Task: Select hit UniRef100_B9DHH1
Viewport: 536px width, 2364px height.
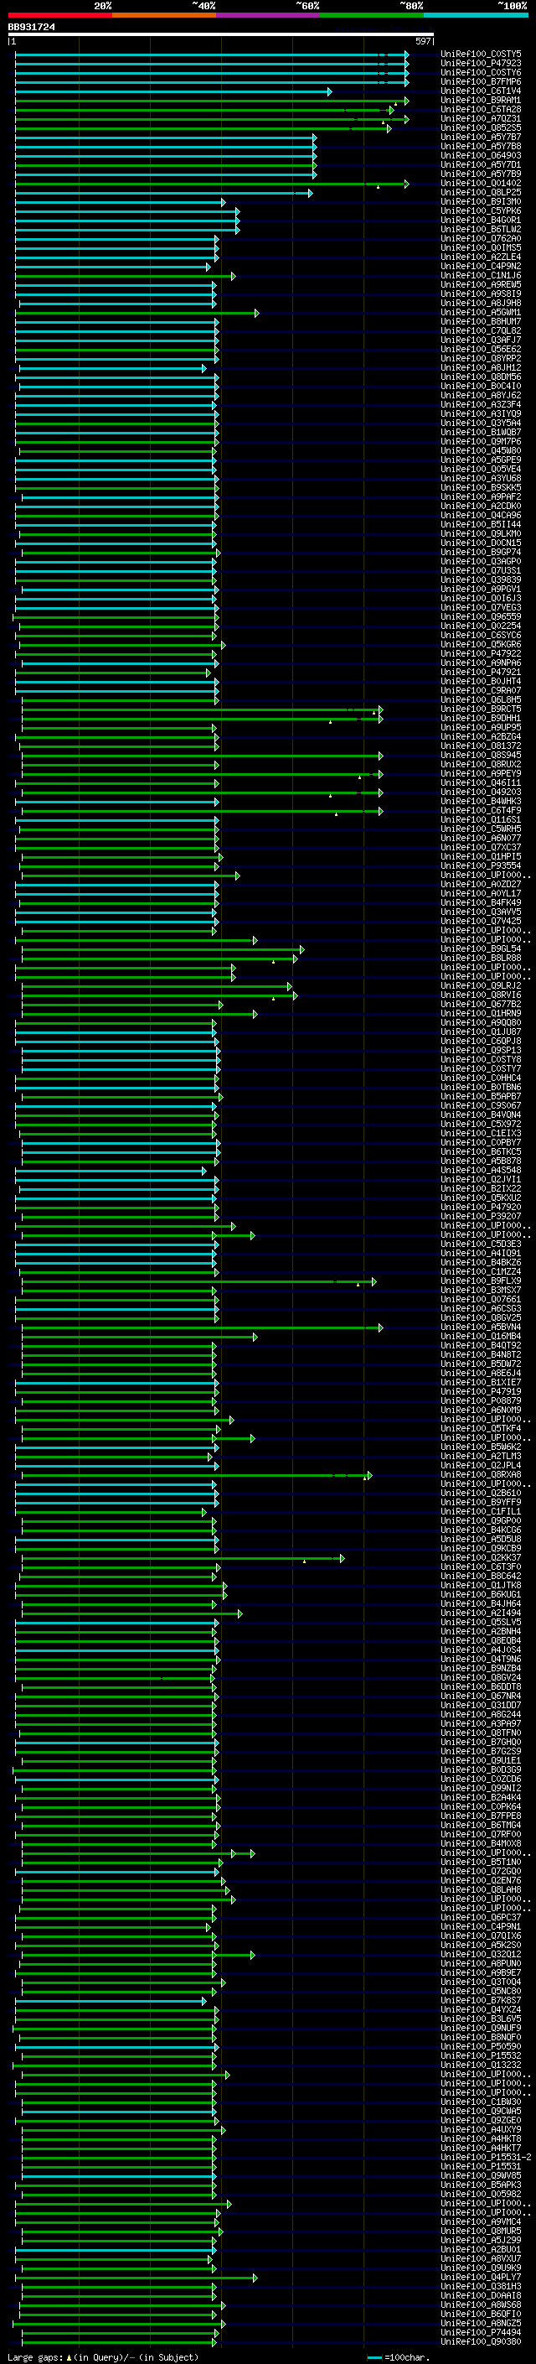Action: (481, 718)
